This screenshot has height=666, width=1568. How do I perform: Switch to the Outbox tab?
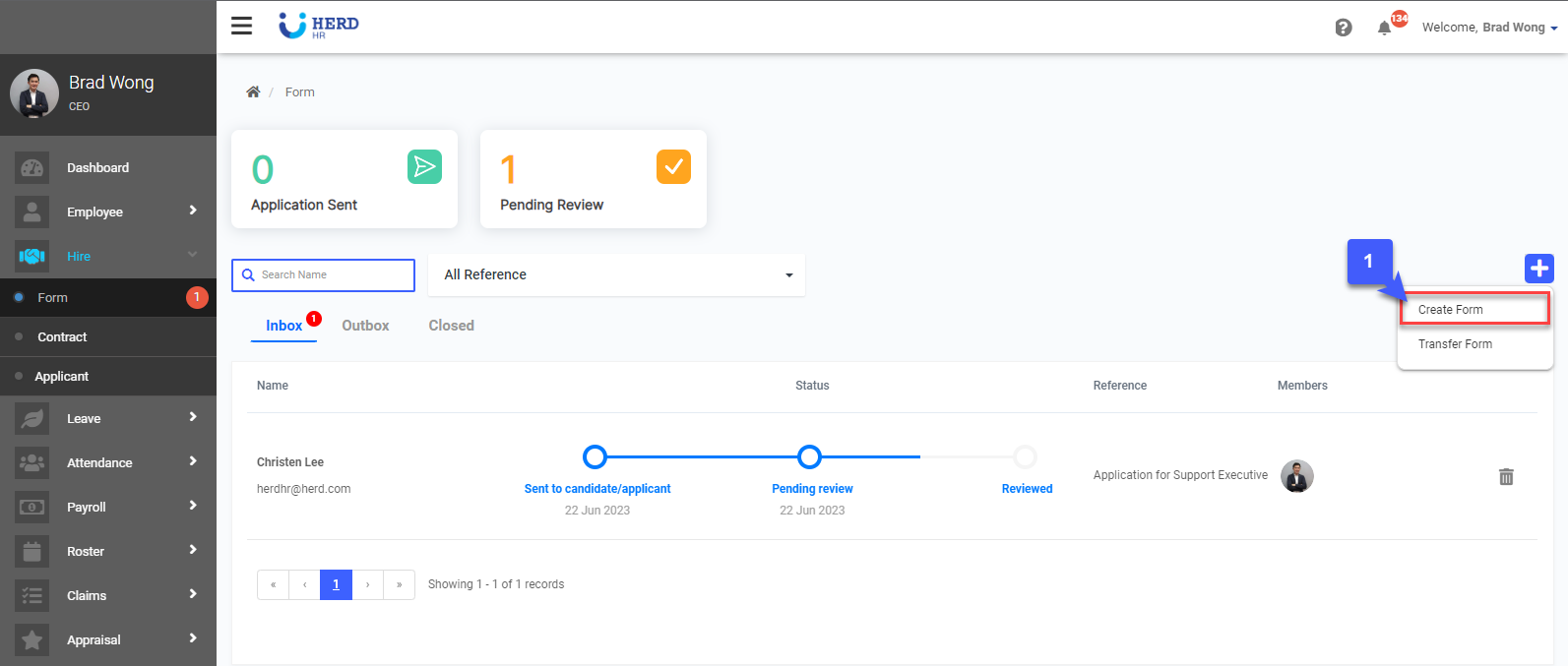[x=365, y=326]
